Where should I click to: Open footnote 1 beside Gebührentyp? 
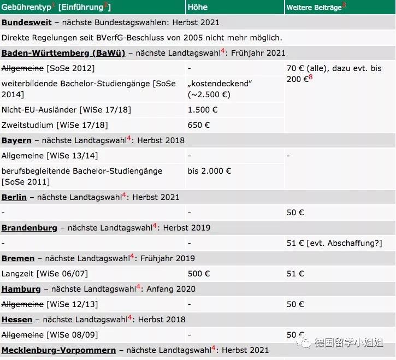coord(54,5)
